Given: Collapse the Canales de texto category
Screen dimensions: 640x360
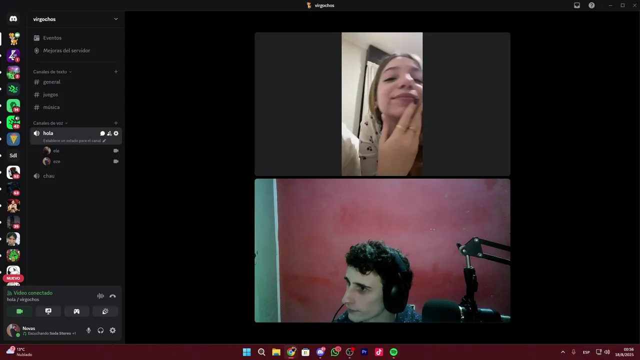Looking at the screenshot, I should (x=52, y=71).
